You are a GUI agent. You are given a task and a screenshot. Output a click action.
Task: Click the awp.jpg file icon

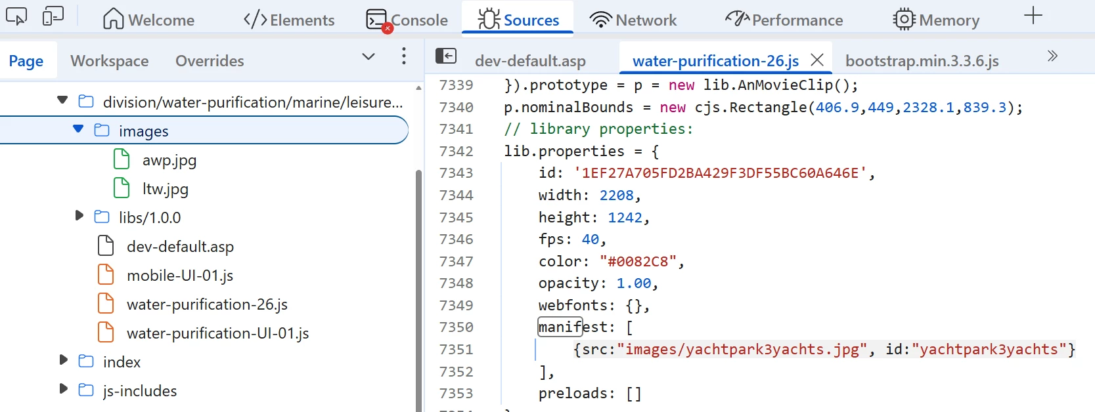pos(122,159)
